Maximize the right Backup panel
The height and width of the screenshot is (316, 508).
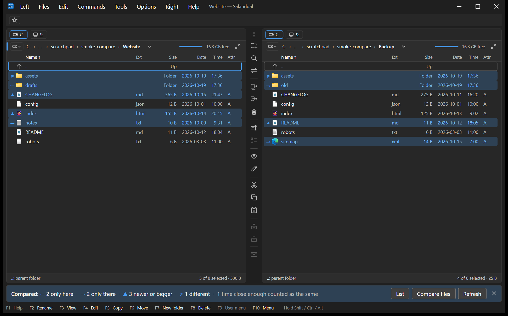coord(494,46)
